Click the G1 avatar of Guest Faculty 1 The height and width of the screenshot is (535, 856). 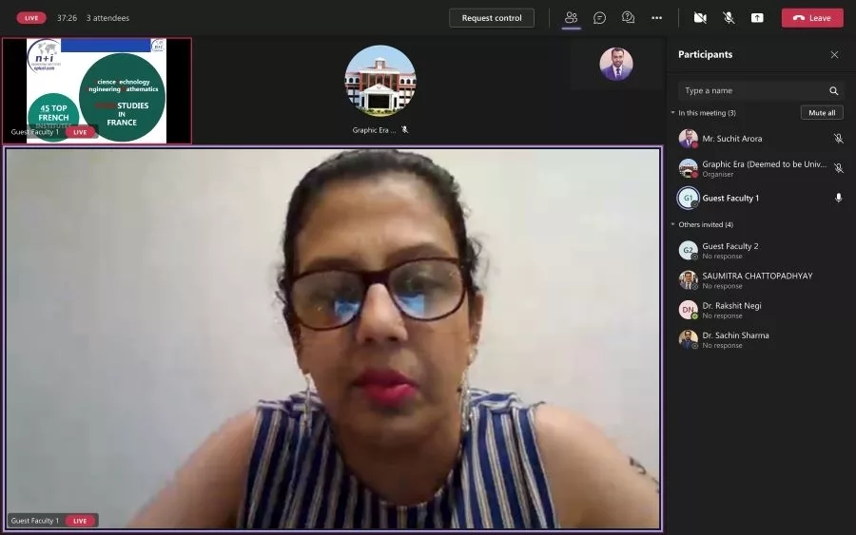(688, 198)
